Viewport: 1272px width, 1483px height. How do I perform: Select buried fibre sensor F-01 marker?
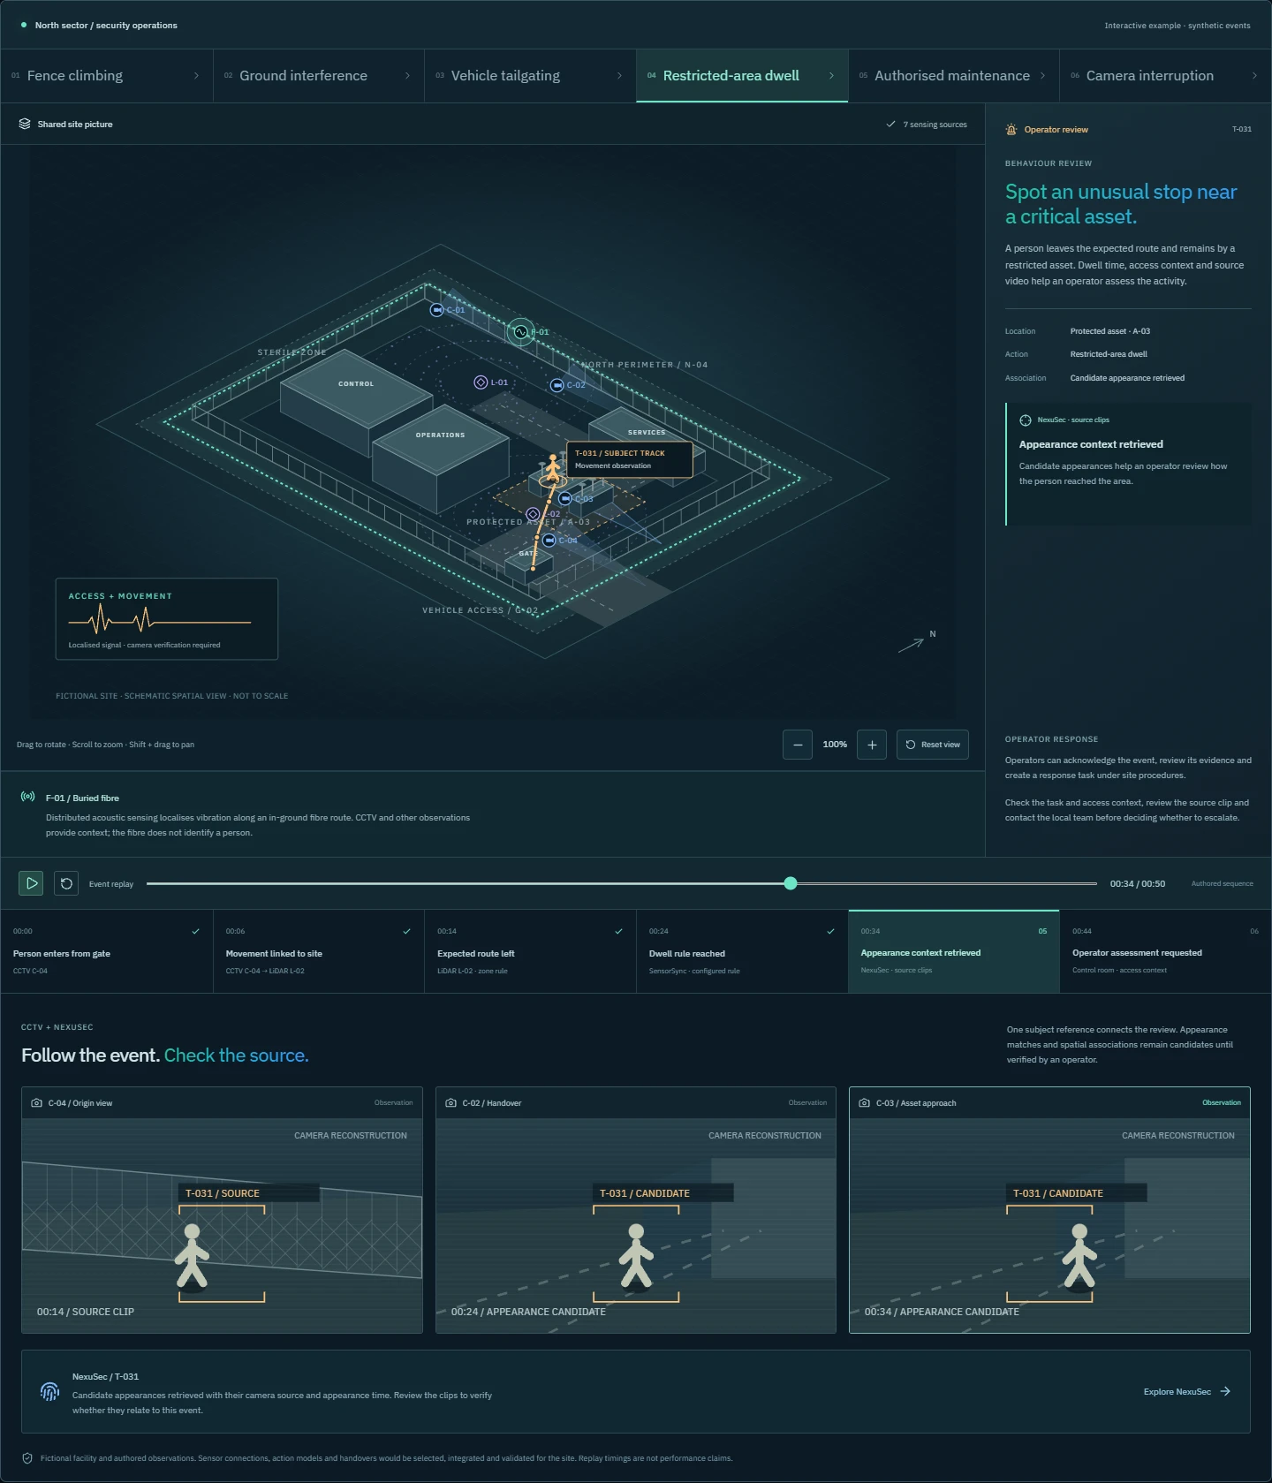pyautogui.click(x=521, y=332)
